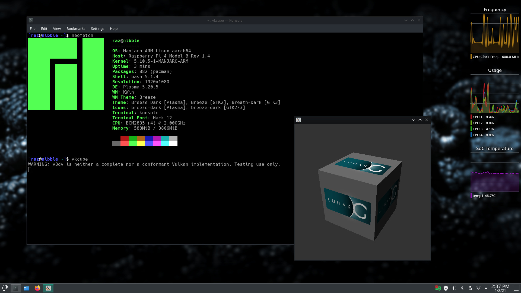This screenshot has width=521, height=293.
Task: Open the File menu in Konsole
Action: tap(33, 28)
